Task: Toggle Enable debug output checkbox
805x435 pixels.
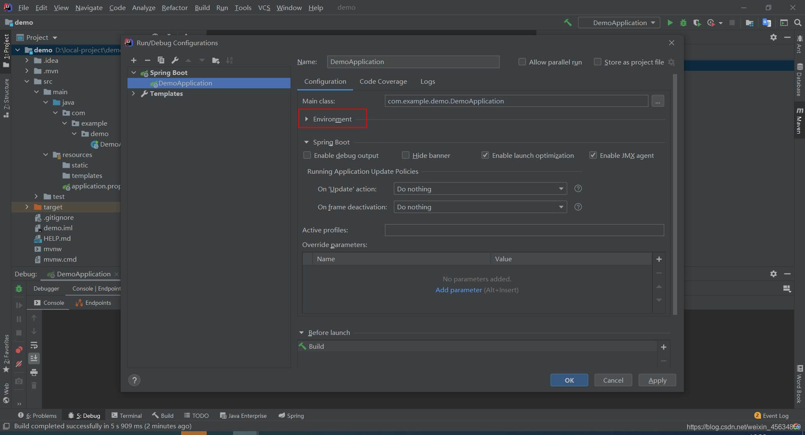Action: (x=307, y=155)
